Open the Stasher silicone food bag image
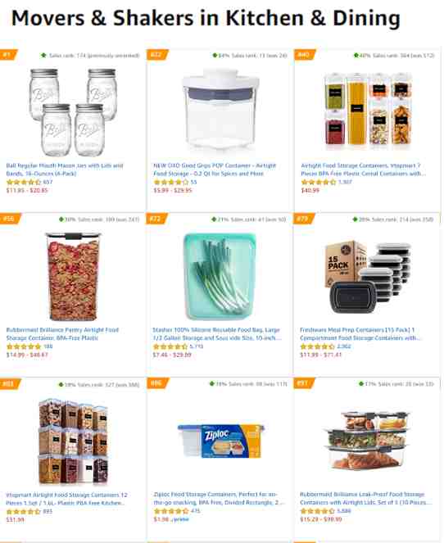Screen dimensions: 444x543 [x=220, y=276]
